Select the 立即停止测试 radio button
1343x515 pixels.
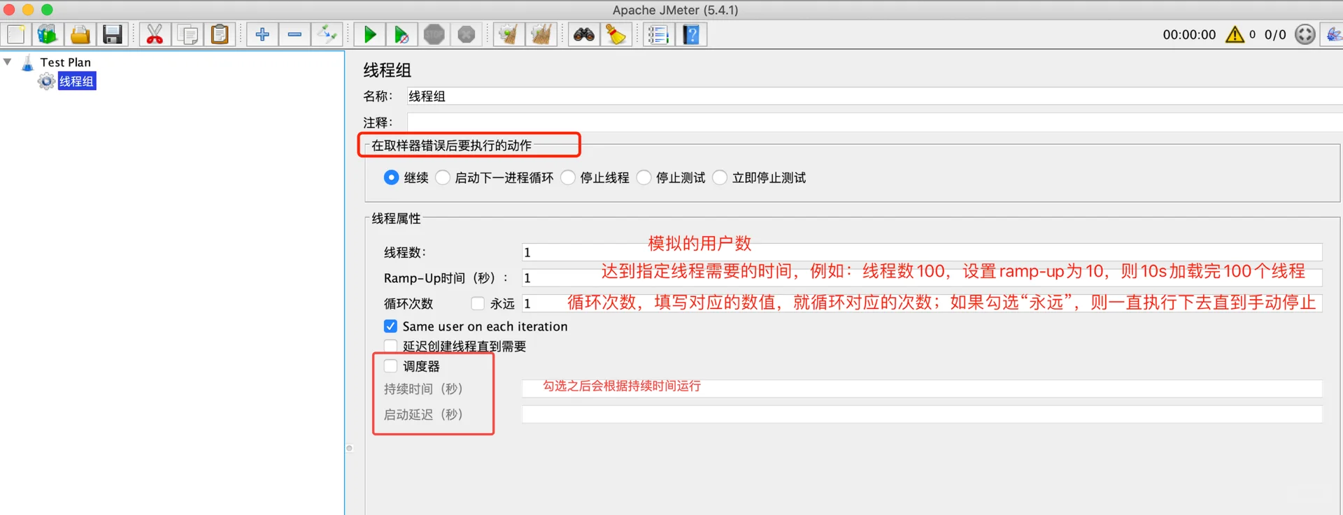720,177
